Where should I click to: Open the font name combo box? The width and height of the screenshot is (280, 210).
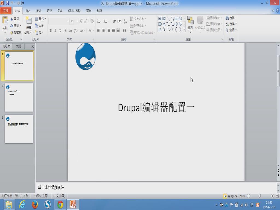click(x=59, y=21)
